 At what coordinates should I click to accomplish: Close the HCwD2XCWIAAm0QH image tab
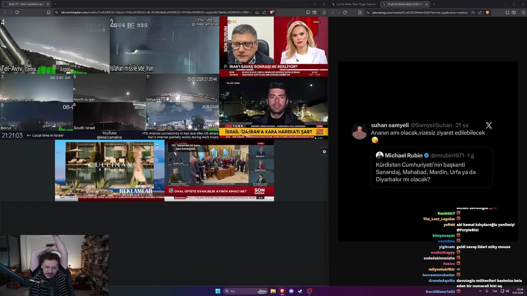pyautogui.click(x=427, y=4)
